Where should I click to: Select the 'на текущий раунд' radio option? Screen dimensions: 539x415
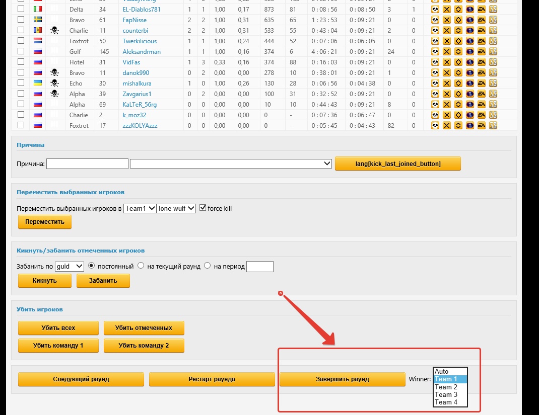click(141, 266)
